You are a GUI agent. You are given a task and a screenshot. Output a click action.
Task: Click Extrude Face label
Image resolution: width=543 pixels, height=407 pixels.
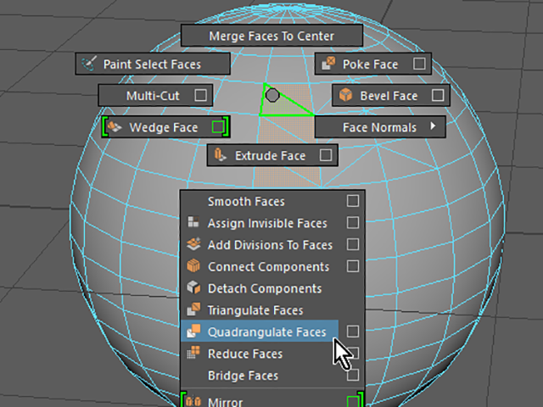270,155
